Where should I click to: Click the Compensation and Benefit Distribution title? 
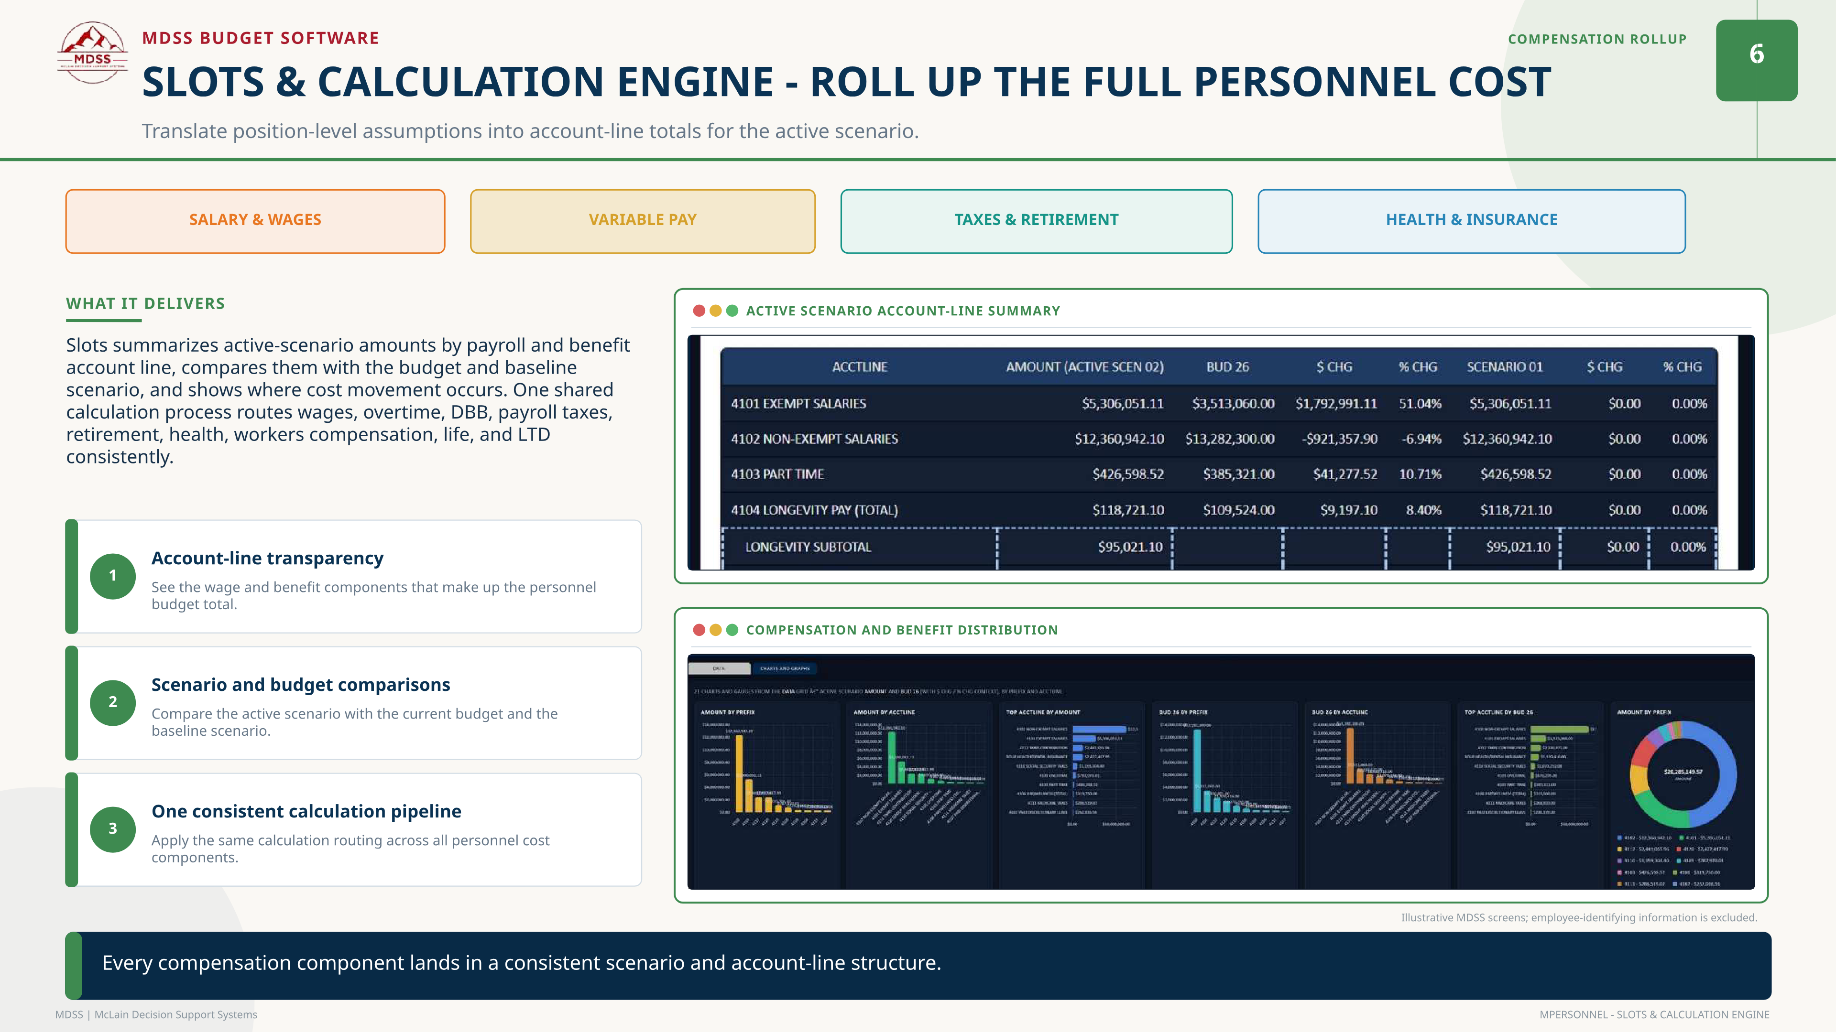coord(902,630)
